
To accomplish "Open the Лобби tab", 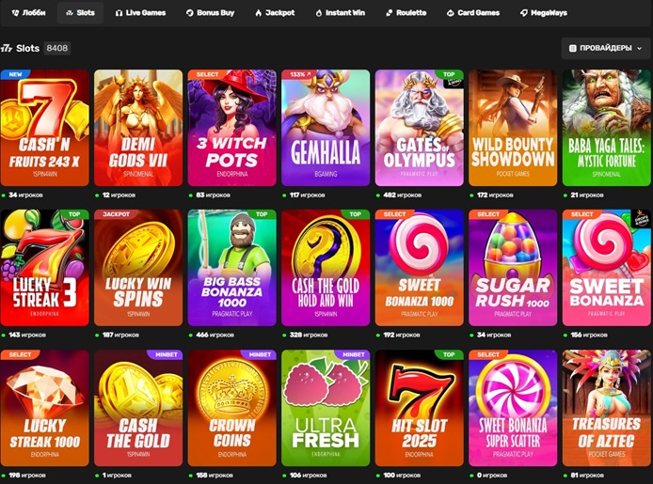I will tap(29, 13).
